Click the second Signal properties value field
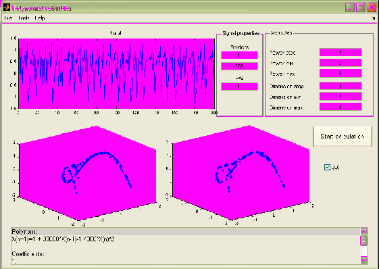The height and width of the screenshot is (269, 379). [x=239, y=66]
